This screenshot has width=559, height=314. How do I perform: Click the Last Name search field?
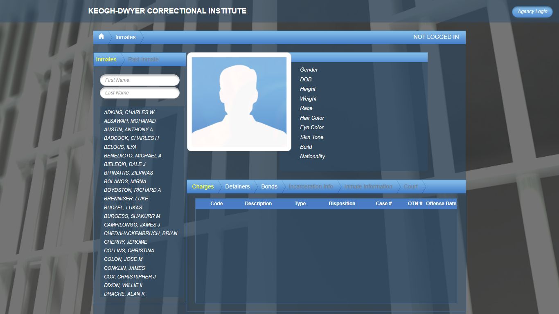pos(140,93)
